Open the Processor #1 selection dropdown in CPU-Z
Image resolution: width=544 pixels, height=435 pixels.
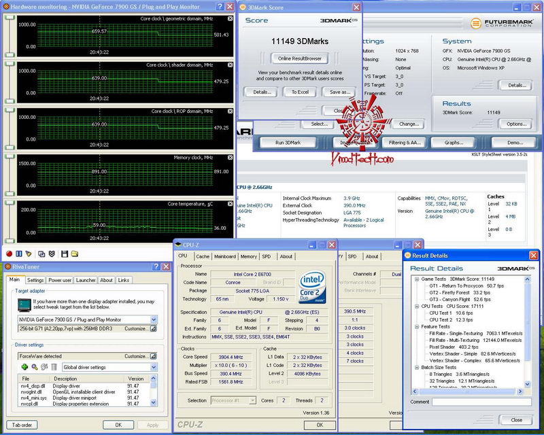(x=252, y=400)
